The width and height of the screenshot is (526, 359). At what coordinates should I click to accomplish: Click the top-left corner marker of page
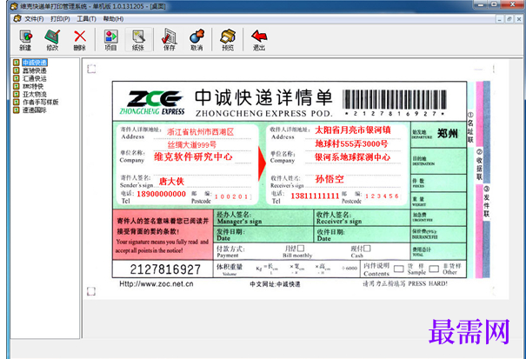coord(91,69)
